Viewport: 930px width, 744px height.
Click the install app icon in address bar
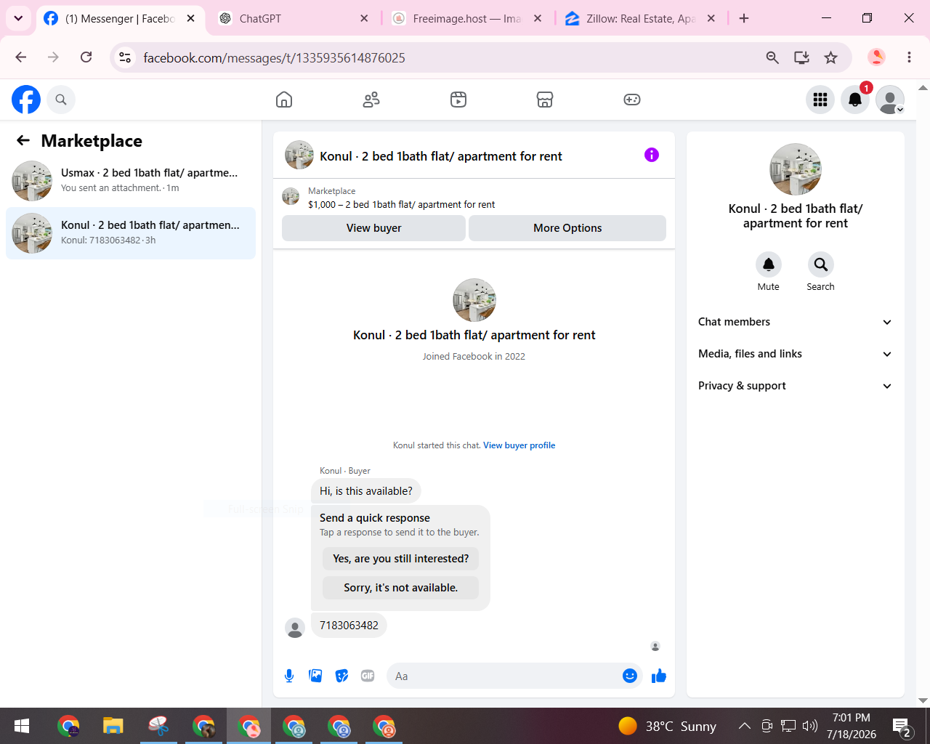(x=801, y=57)
